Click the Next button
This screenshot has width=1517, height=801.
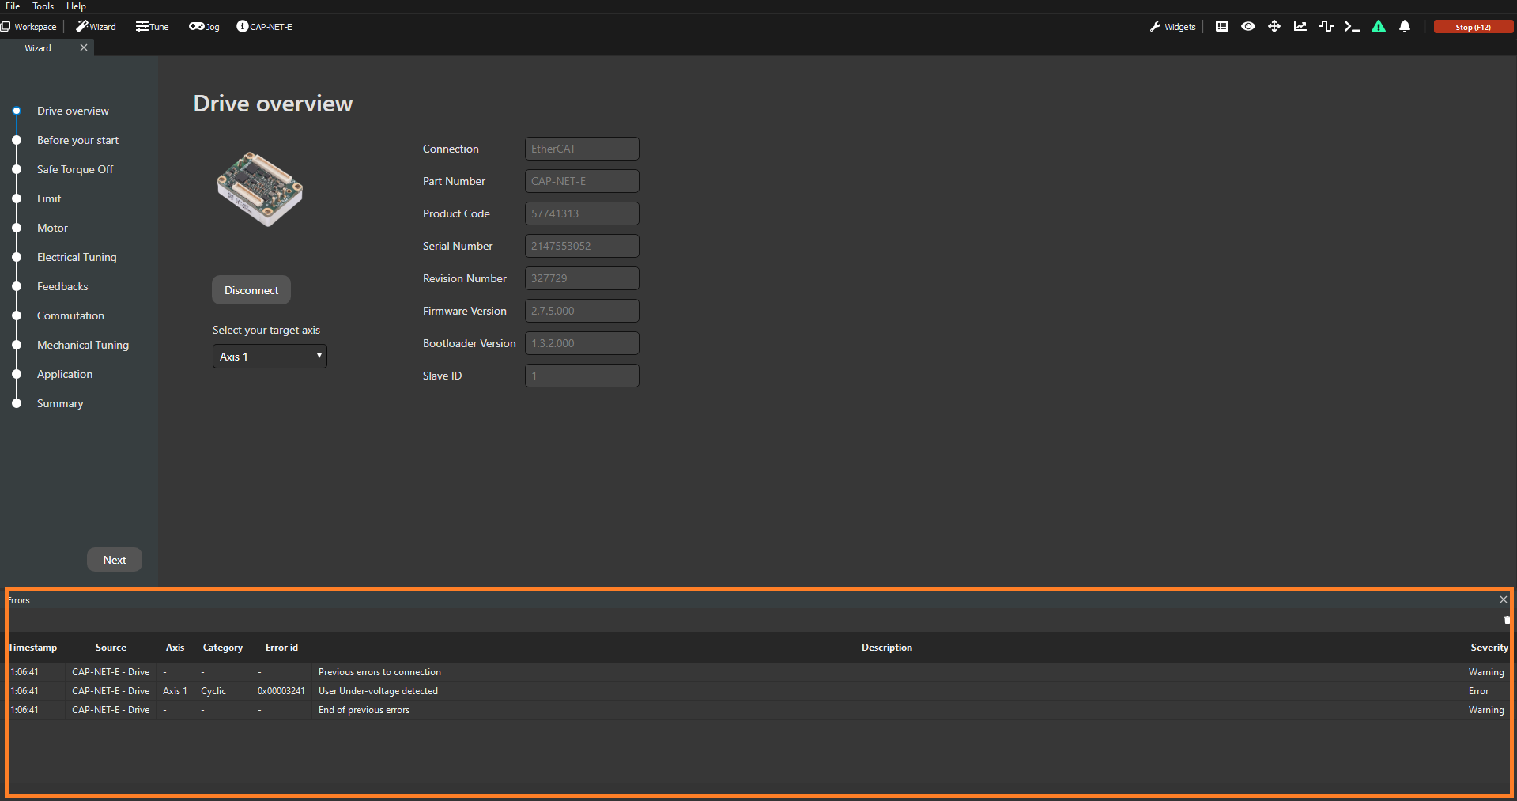(x=115, y=560)
